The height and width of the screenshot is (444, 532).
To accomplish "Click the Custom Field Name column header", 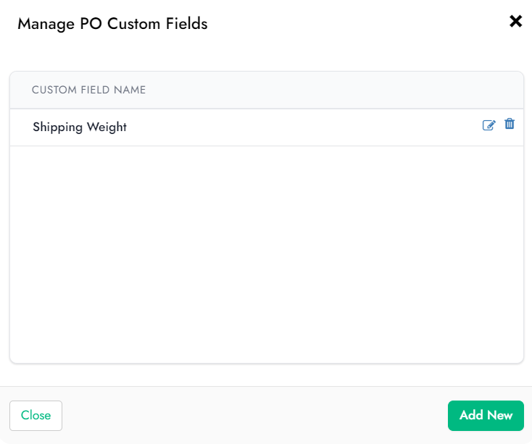I will [x=88, y=90].
